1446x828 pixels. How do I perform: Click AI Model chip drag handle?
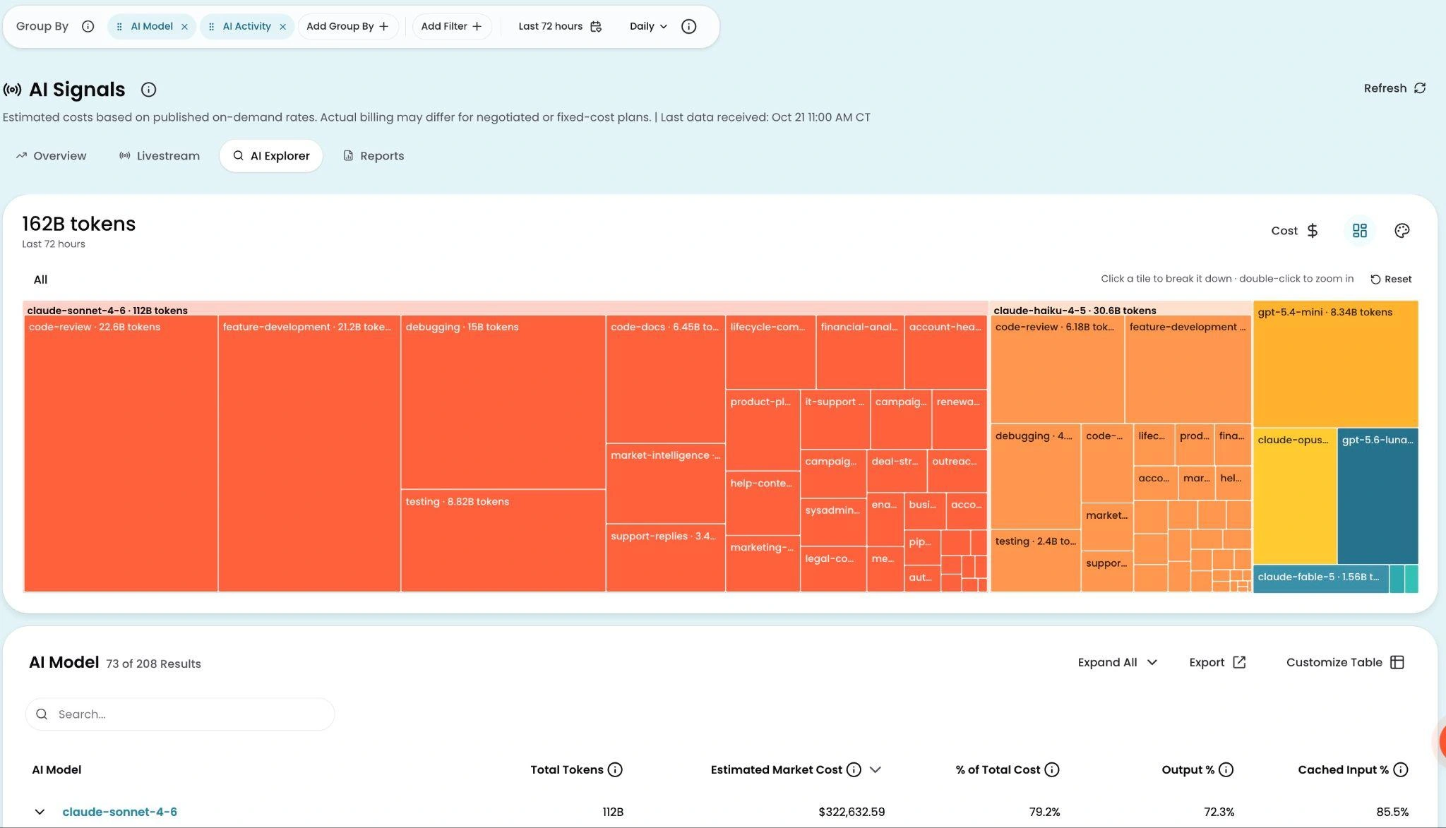click(x=119, y=27)
